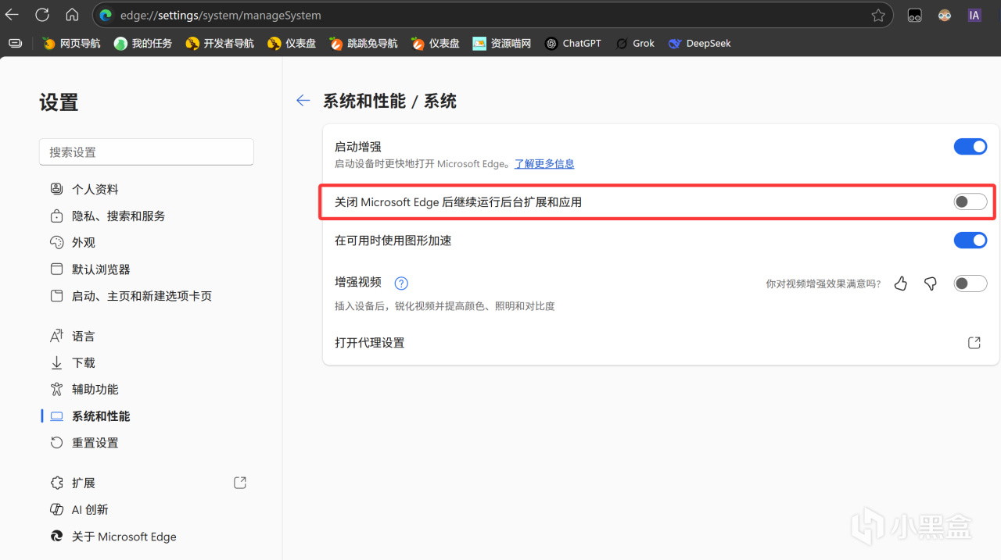Click 系统和性能 / 系统 breadcrumb heading
This screenshot has width=1001, height=560.
389,101
